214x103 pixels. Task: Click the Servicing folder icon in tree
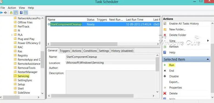[x=15, y=76]
